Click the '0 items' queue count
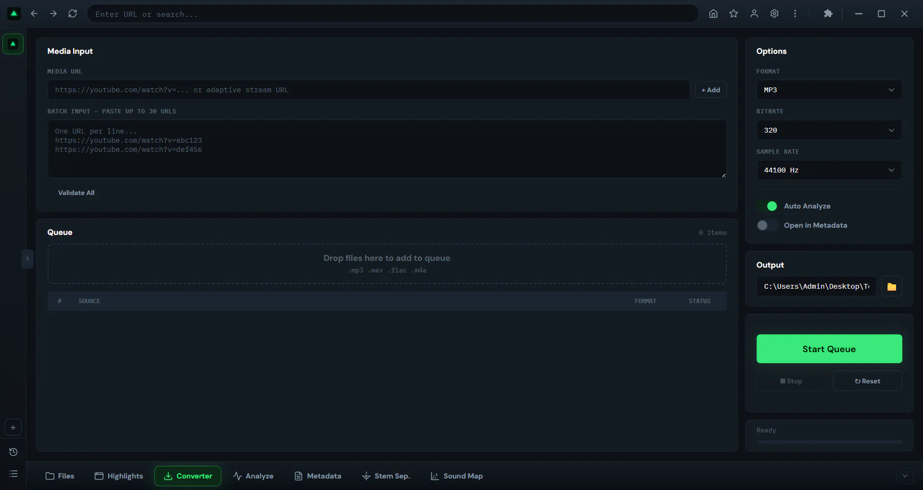Viewport: 923px width, 490px height. pos(712,233)
